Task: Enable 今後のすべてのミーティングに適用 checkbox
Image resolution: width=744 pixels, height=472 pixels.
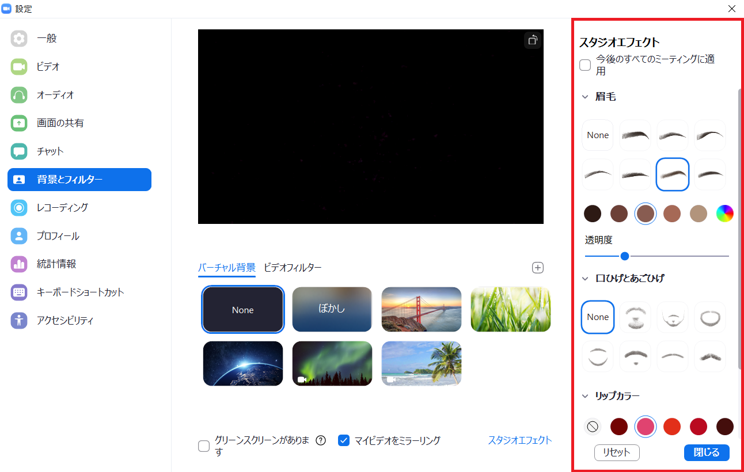Action: [x=585, y=65]
